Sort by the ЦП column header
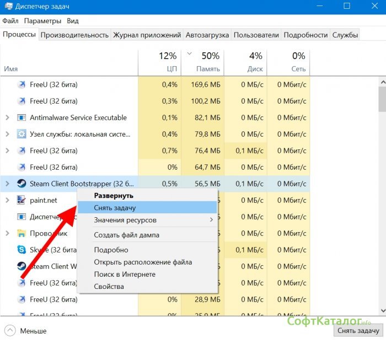 pos(159,63)
